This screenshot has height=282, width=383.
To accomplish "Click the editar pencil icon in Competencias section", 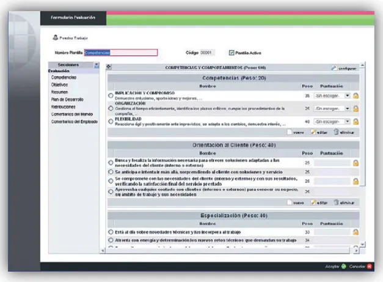I will 313,132.
